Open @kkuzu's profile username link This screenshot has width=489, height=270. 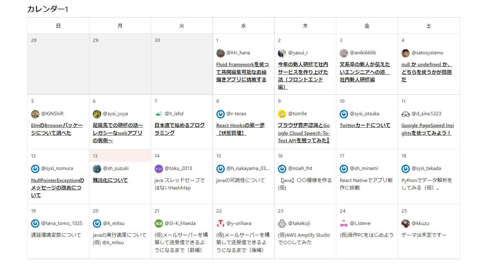point(420,223)
